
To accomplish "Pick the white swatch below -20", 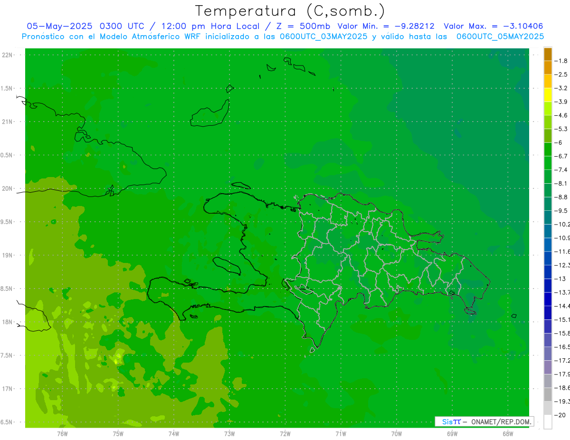I will [548, 421].
